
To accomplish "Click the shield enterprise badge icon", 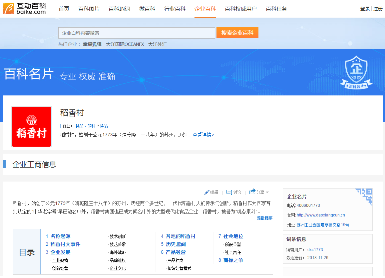I will coord(356,72).
